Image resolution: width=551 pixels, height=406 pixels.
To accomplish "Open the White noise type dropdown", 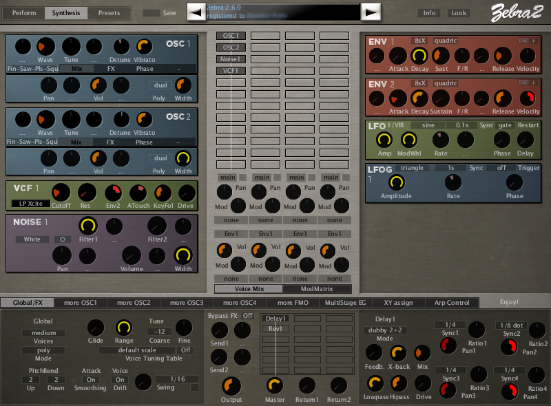I will [32, 239].
